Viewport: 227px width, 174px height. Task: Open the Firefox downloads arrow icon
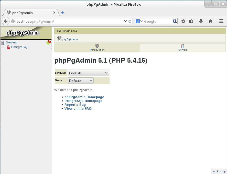pyautogui.click(x=201, y=21)
